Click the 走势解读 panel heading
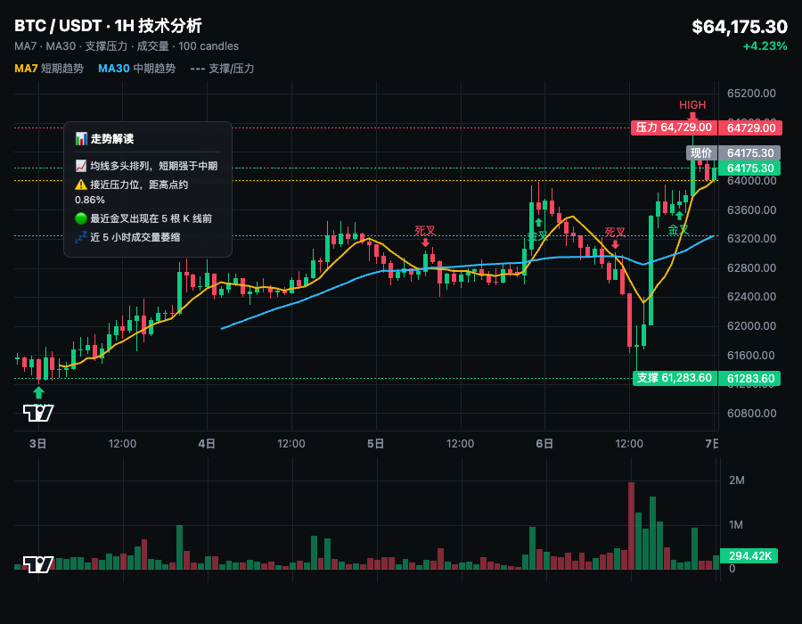 pyautogui.click(x=112, y=138)
